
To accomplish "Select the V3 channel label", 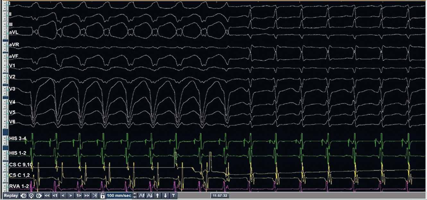I will click(12, 89).
